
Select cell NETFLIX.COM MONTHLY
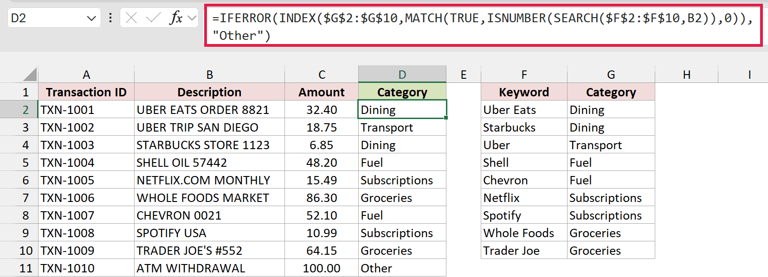point(209,180)
